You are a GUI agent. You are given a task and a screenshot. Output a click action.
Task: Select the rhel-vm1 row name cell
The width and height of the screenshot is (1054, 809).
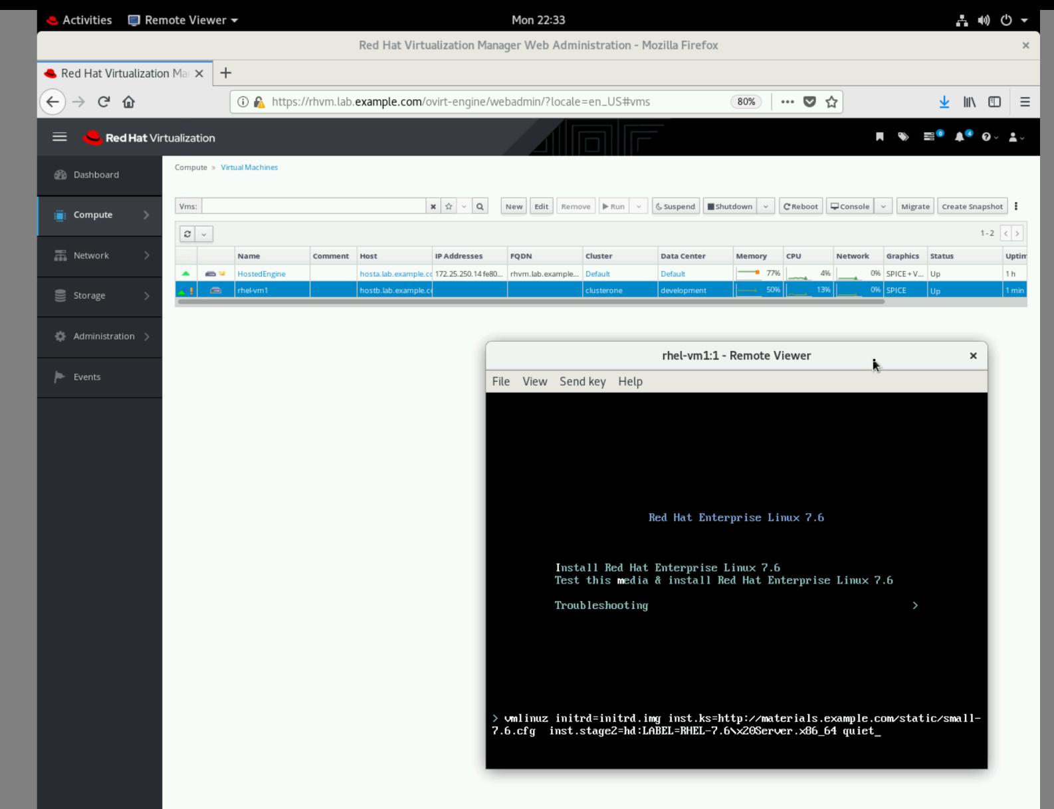tap(272, 290)
